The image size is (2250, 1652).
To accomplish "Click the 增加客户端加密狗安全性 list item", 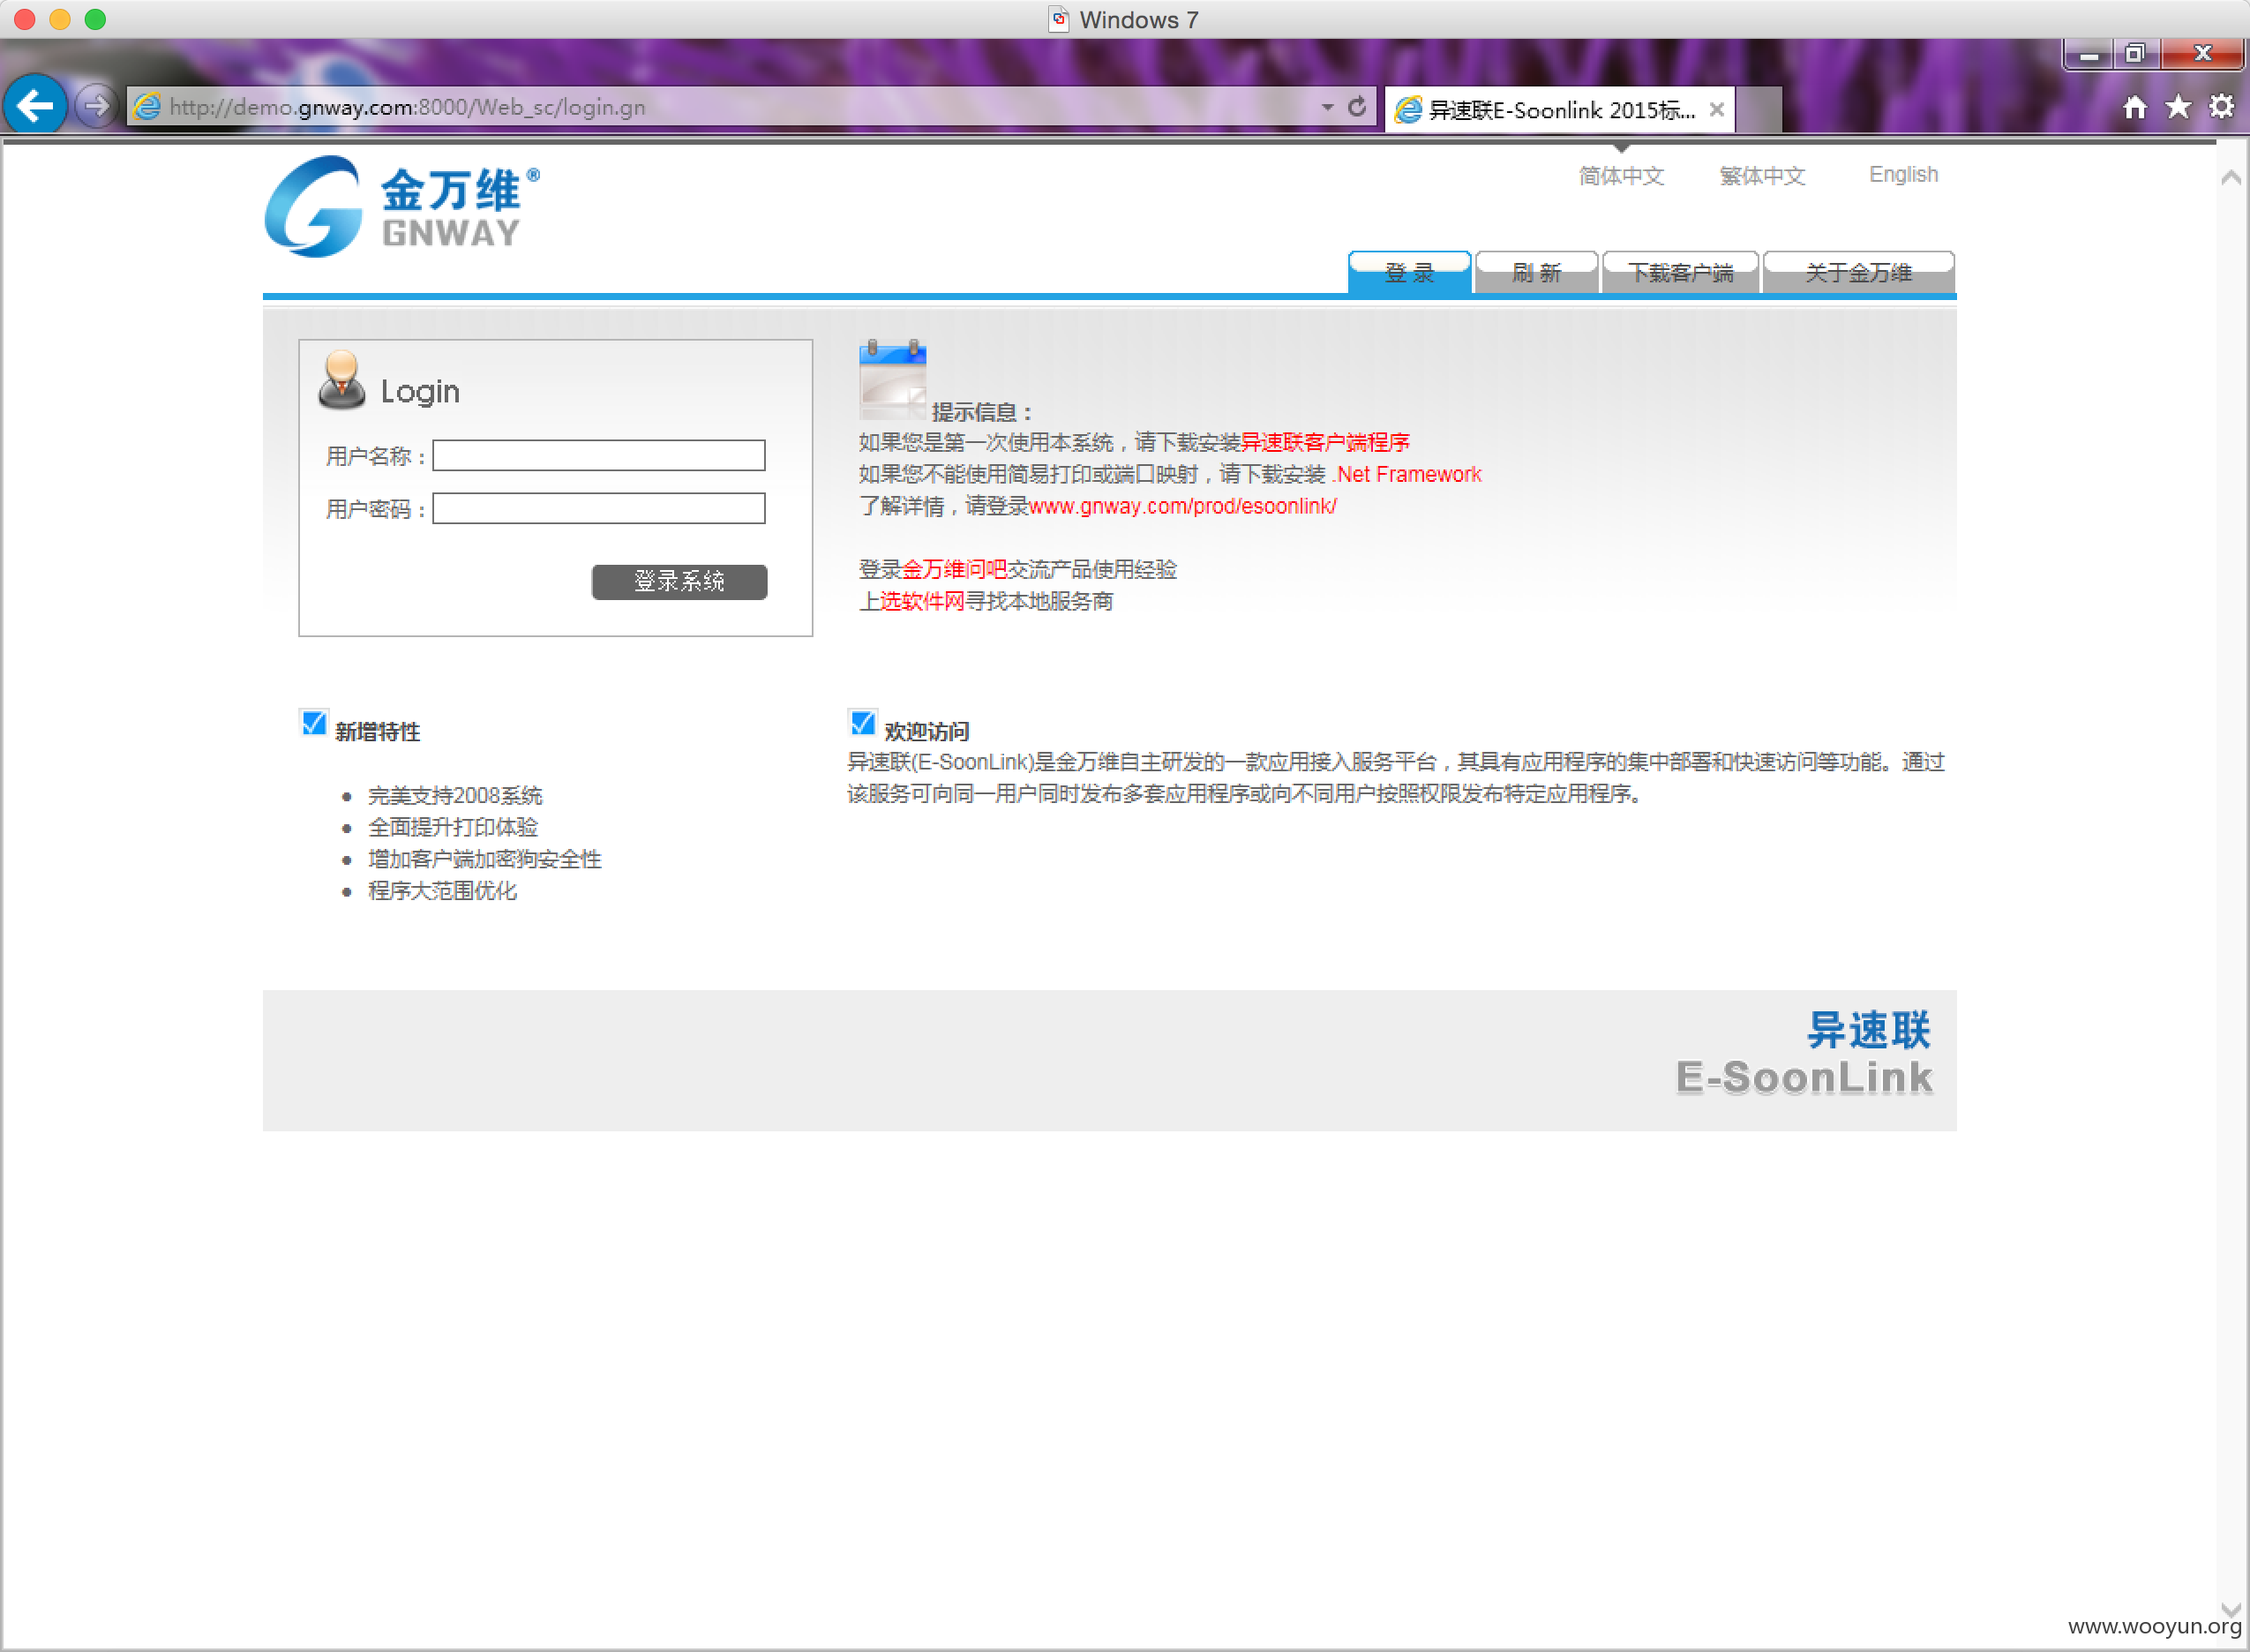I will click(x=484, y=859).
